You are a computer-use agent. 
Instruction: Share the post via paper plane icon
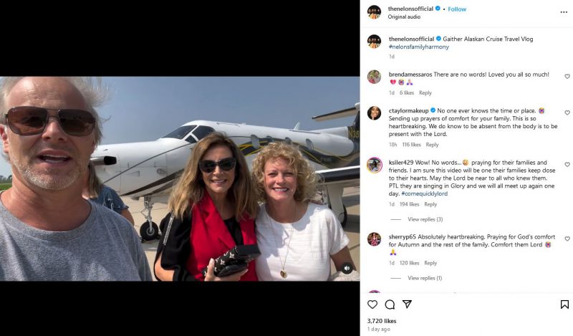(407, 304)
